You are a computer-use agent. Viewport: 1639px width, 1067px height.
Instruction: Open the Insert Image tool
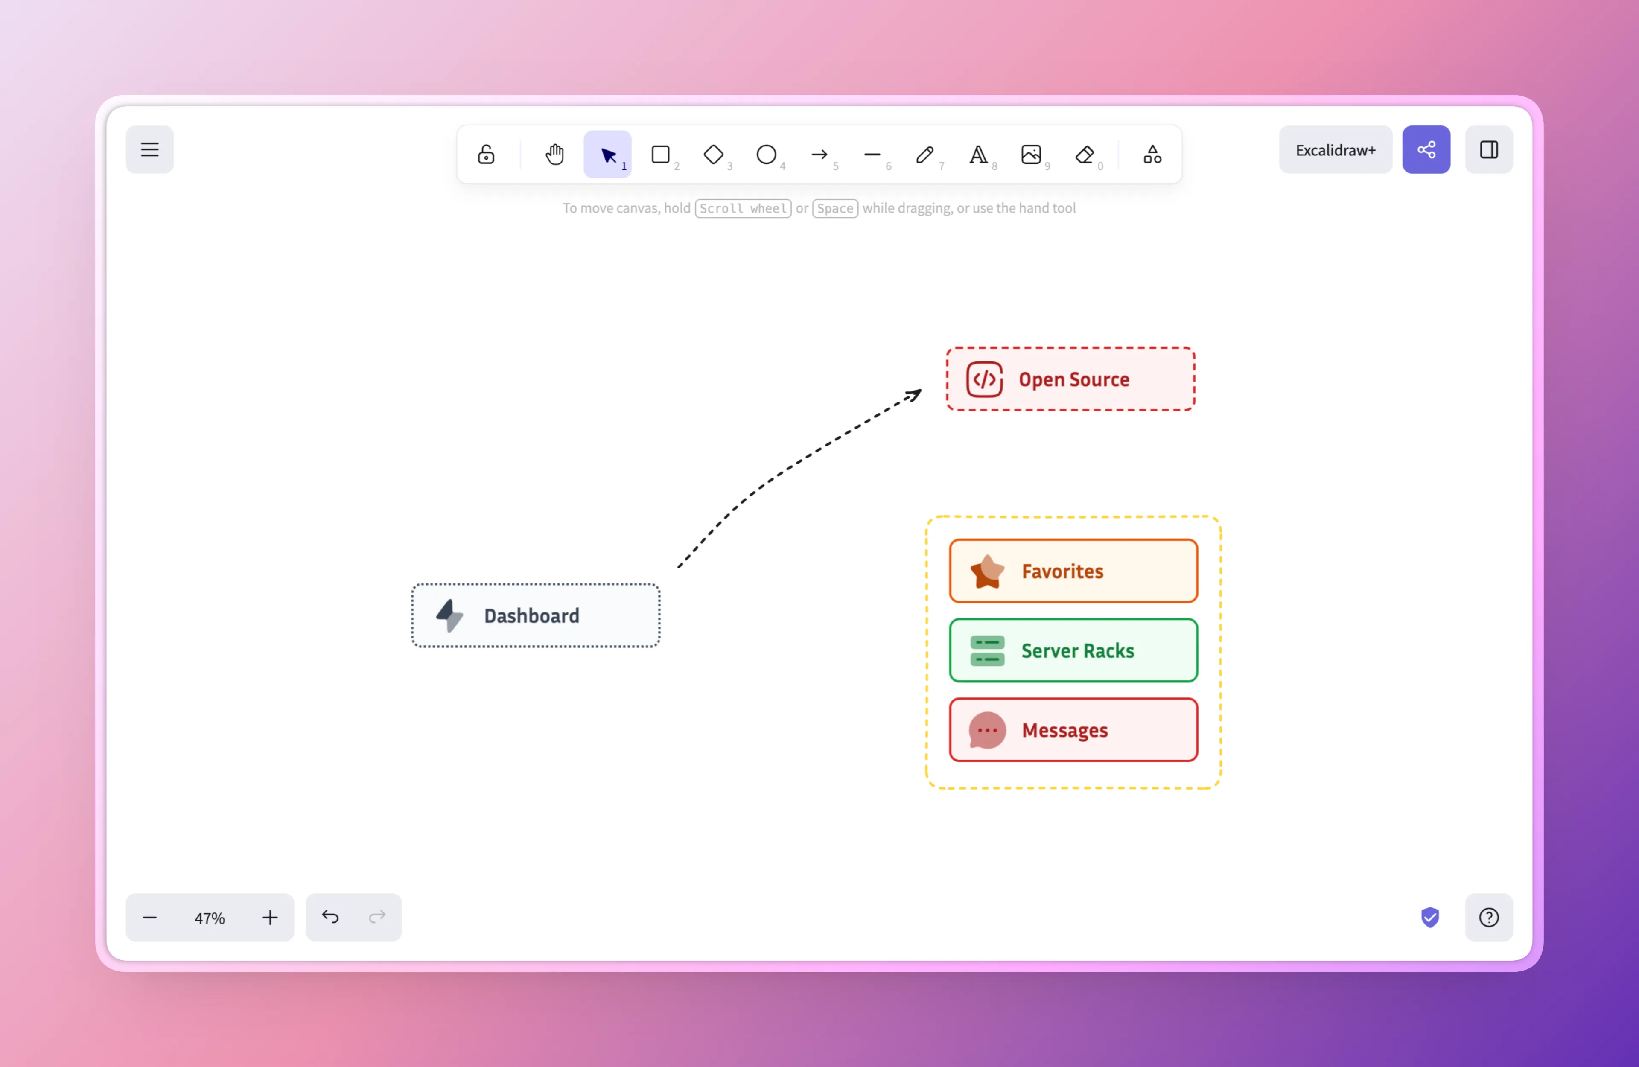pyautogui.click(x=1032, y=155)
